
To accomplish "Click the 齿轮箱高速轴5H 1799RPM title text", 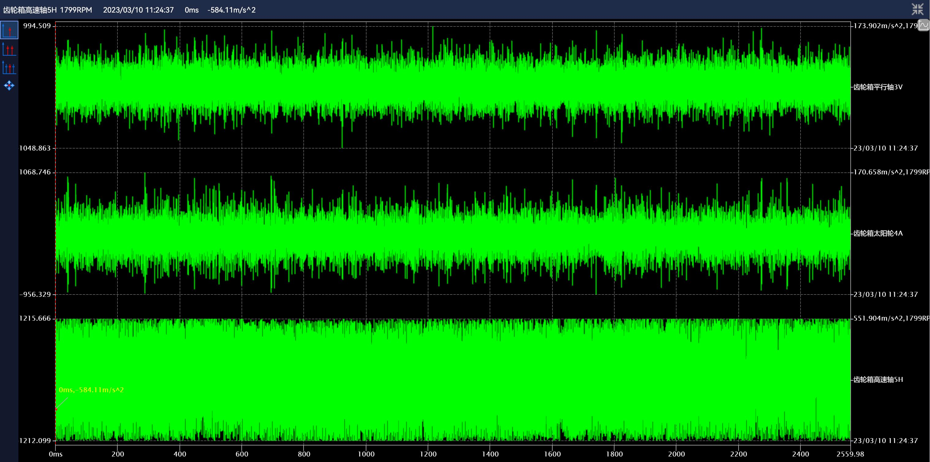I will 48,10.
